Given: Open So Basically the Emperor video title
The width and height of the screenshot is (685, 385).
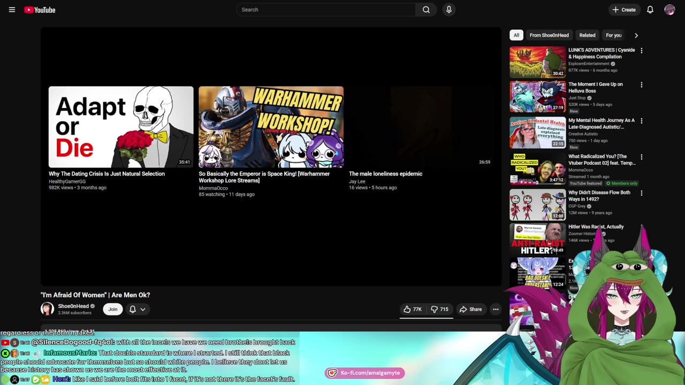Looking at the screenshot, I should pyautogui.click(x=264, y=177).
